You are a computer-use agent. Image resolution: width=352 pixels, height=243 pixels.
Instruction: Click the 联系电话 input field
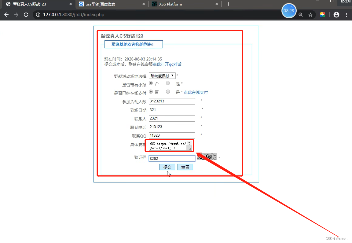pyautogui.click(x=172, y=127)
